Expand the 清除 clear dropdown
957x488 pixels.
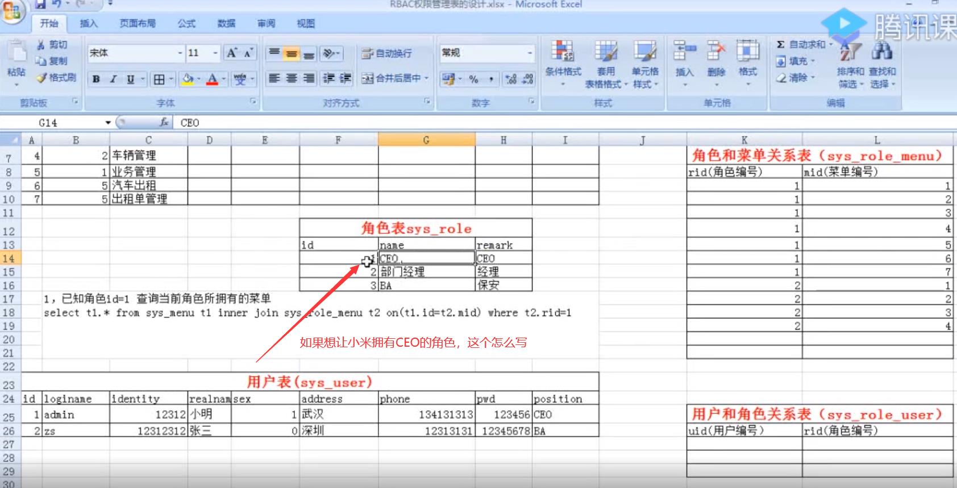[x=812, y=78]
